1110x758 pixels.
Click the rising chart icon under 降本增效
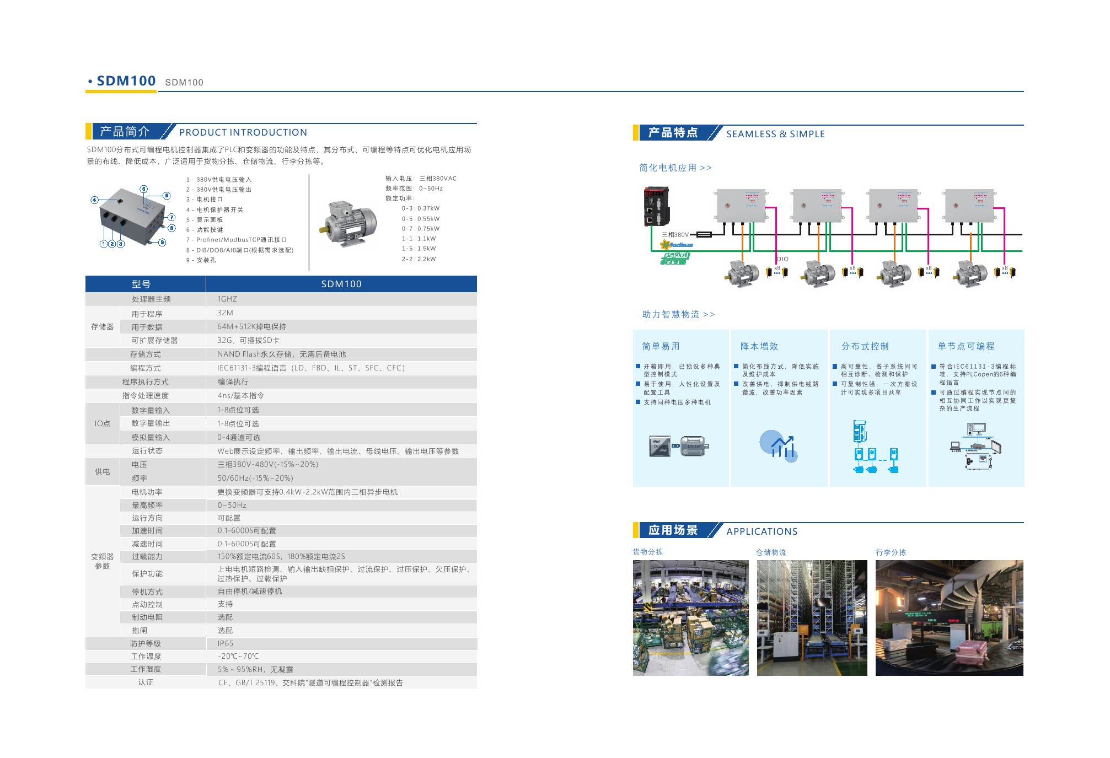tap(779, 445)
